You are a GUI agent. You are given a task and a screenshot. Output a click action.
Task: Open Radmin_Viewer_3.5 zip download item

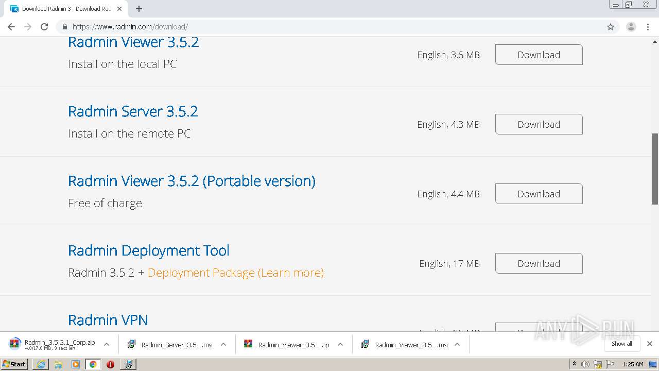[287, 345]
